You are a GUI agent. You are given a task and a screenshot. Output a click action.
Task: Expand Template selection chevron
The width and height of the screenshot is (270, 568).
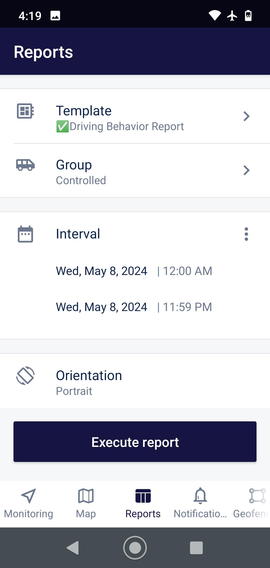(246, 116)
